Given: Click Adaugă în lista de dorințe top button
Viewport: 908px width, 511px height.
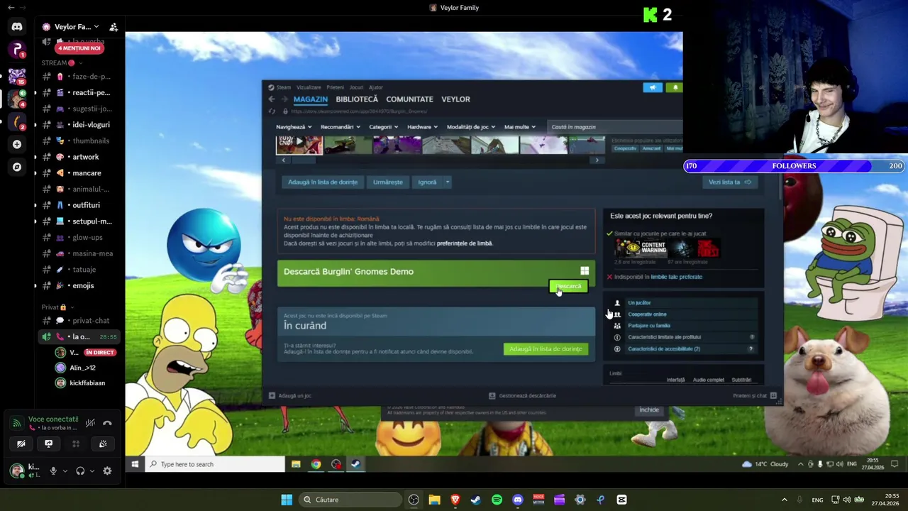Looking at the screenshot, I should pos(323,182).
